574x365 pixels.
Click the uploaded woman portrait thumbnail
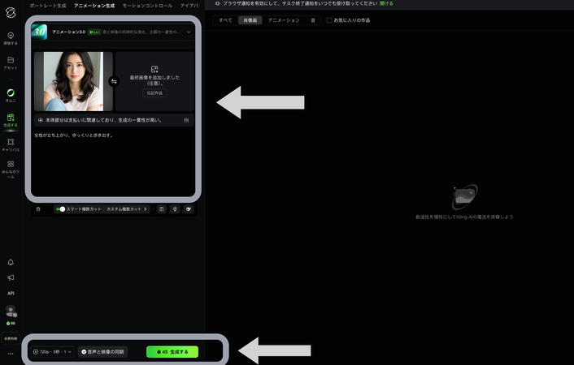[x=74, y=81]
